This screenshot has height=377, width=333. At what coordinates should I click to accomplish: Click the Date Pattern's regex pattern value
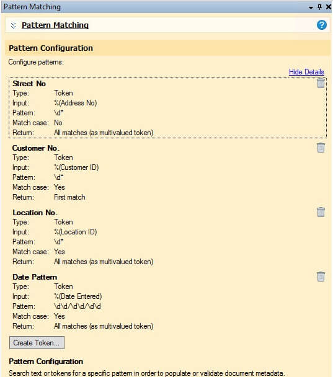coord(78,306)
